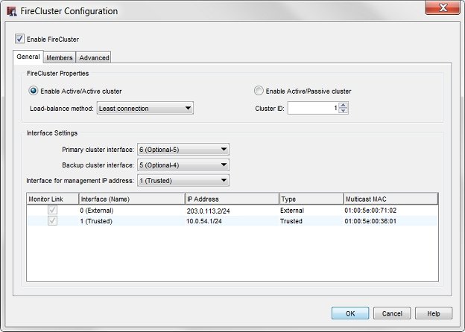
Task: Click the FireCluster app icon in title bar
Action: (11, 11)
